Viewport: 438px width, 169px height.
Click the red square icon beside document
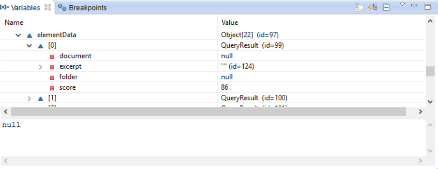click(x=52, y=56)
